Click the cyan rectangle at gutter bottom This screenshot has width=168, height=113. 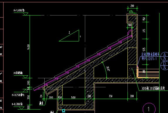point(63,111)
